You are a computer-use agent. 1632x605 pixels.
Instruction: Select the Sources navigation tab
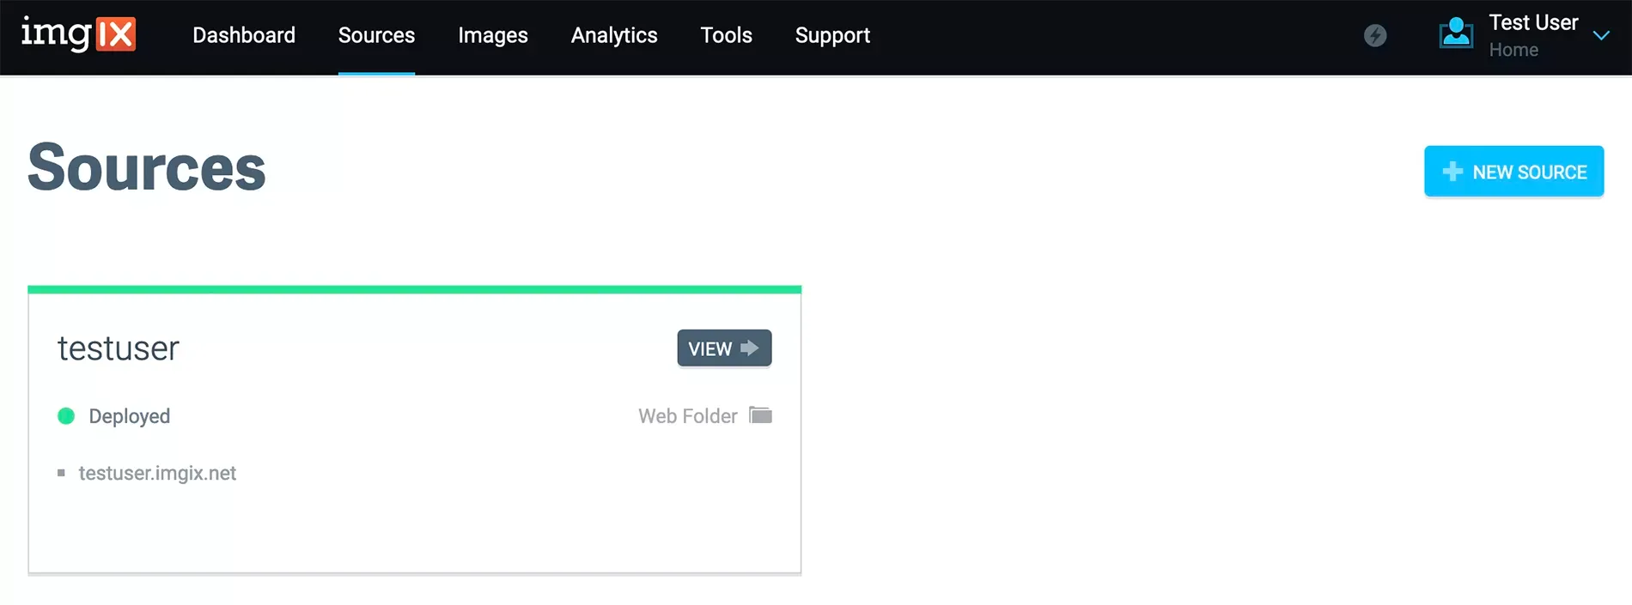click(x=376, y=35)
